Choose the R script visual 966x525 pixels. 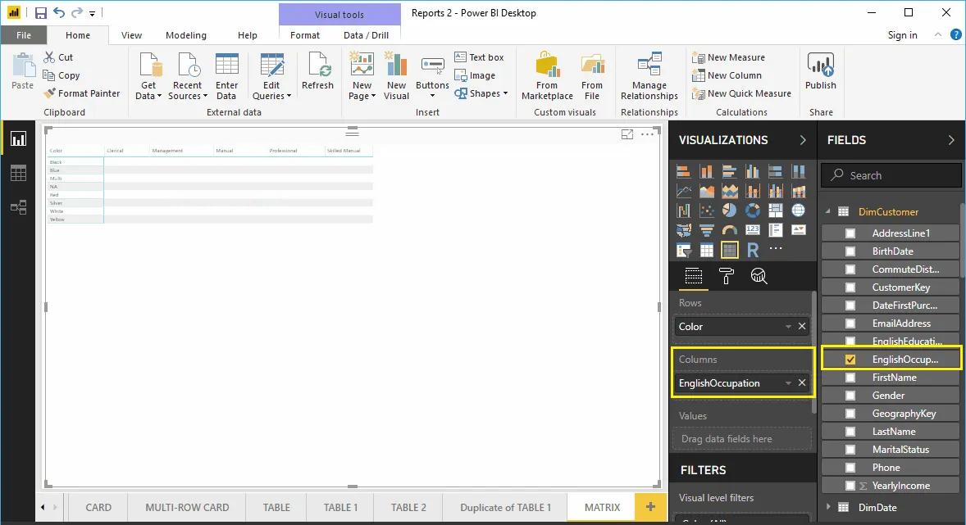pos(752,249)
